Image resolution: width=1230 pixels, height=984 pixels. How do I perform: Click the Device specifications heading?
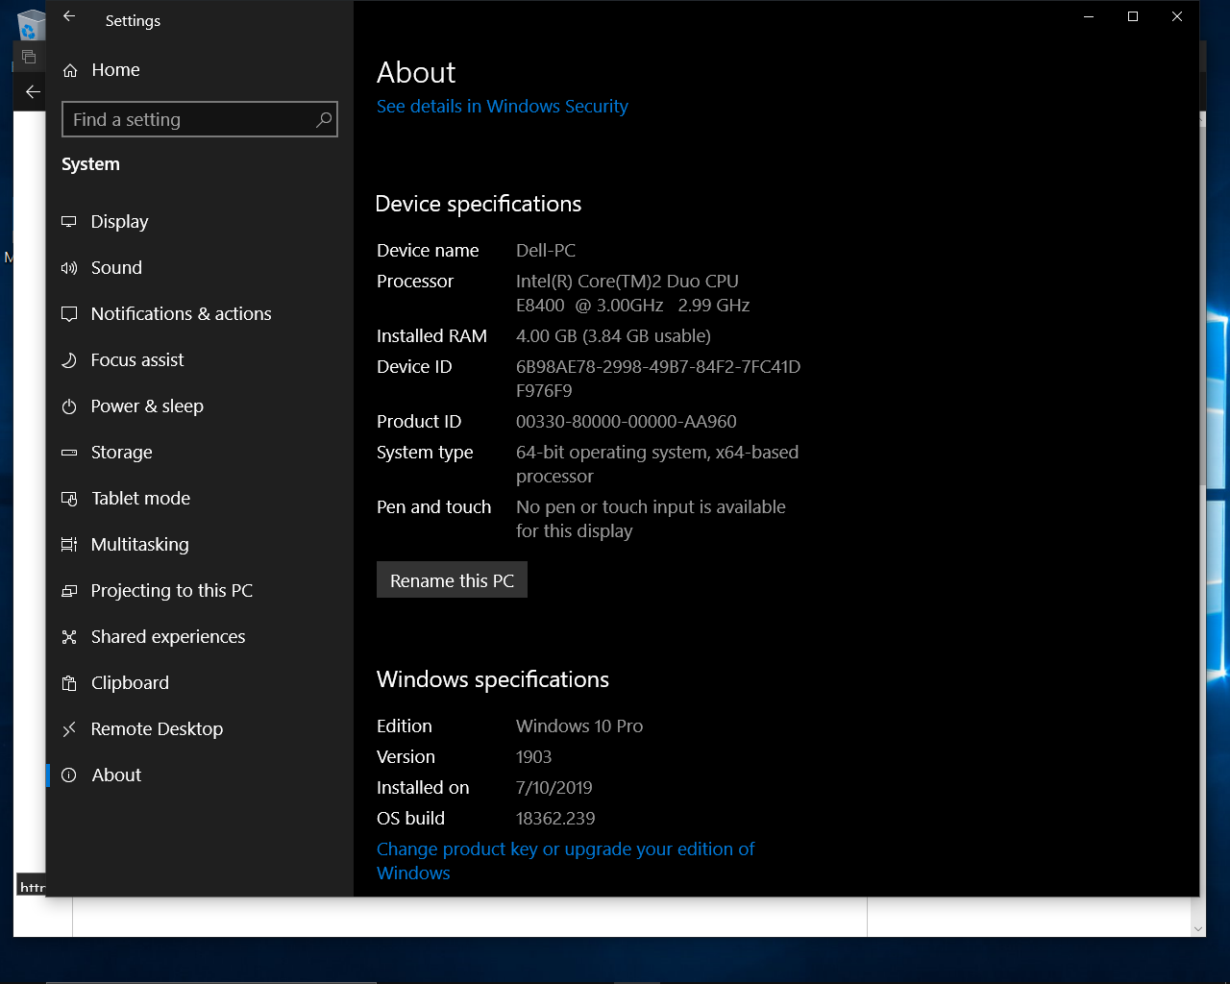click(x=479, y=204)
